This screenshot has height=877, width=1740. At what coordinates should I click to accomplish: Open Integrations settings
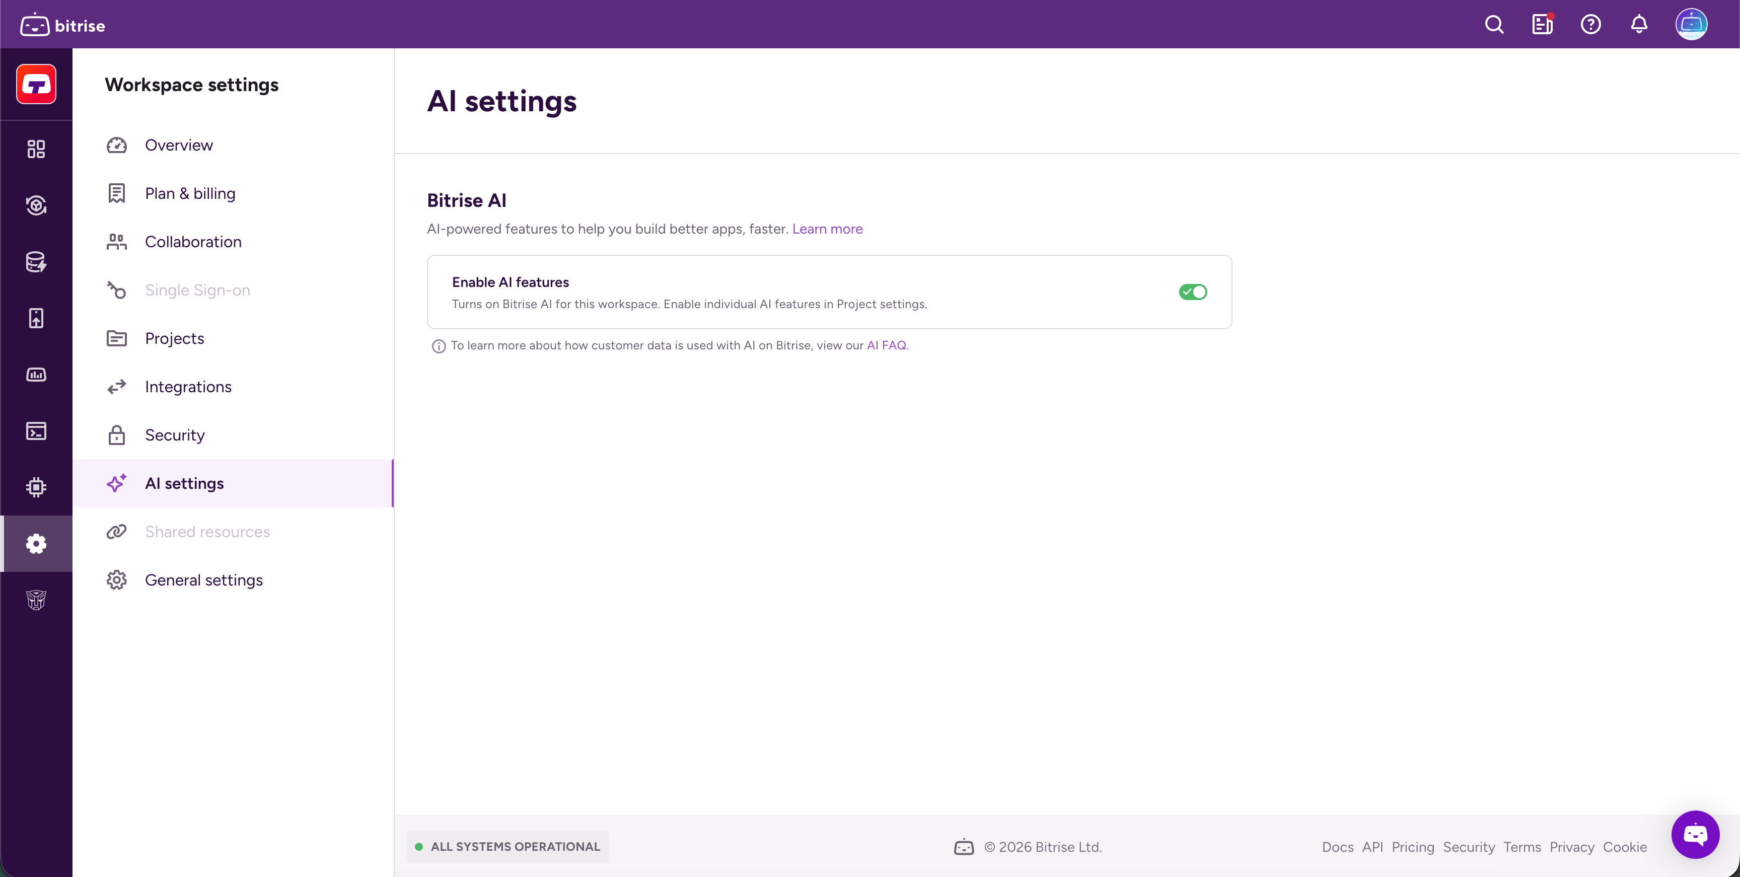point(233,387)
